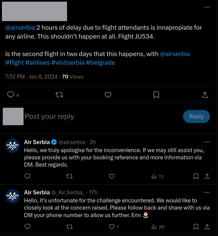Open more options on @_Air_Serbia_ reply
The width and height of the screenshot is (218, 236).
tap(207, 192)
